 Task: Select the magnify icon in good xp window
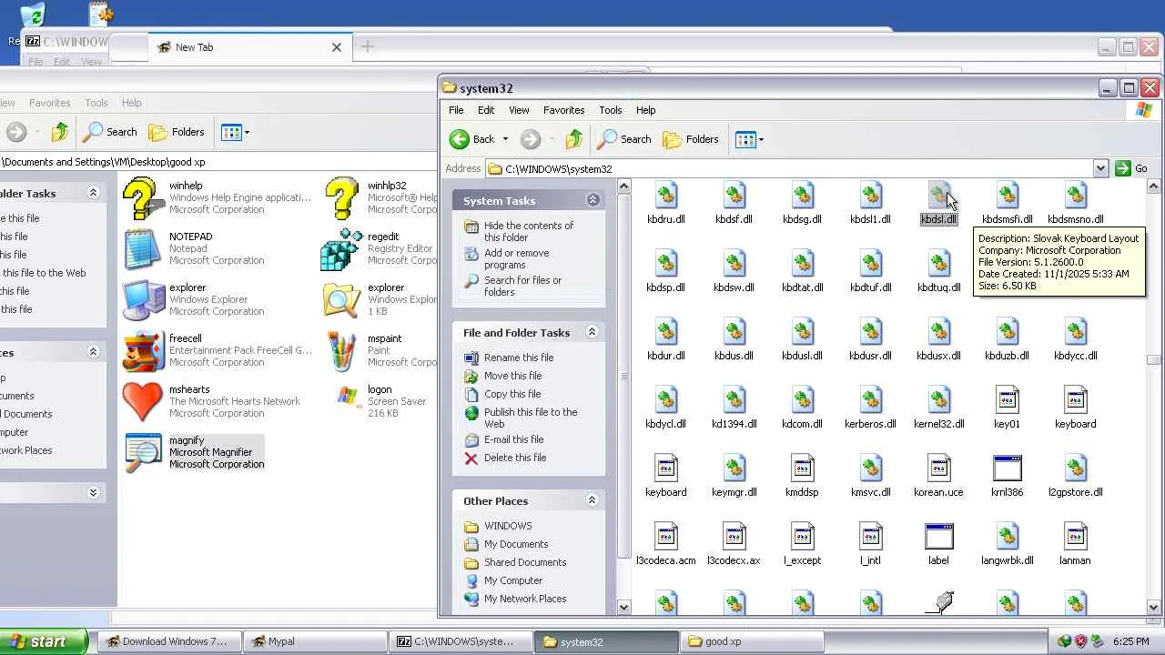pos(143,452)
